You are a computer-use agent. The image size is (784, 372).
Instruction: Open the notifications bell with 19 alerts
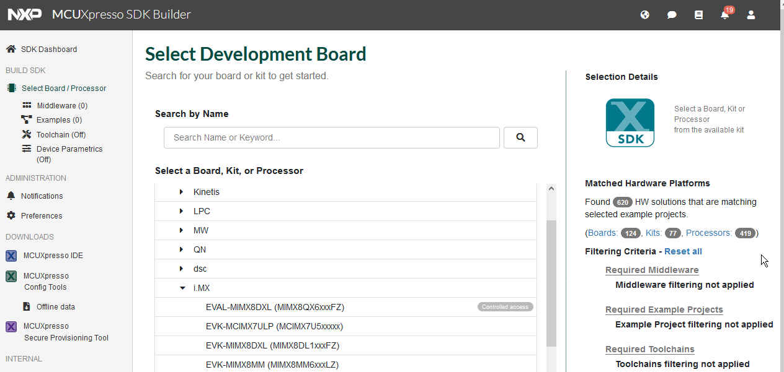[x=724, y=15]
